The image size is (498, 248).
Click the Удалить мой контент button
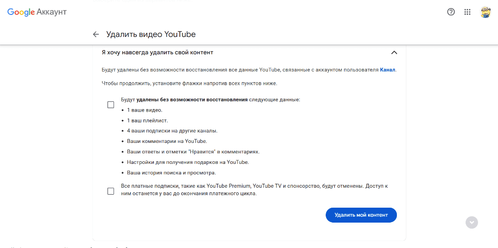(361, 215)
